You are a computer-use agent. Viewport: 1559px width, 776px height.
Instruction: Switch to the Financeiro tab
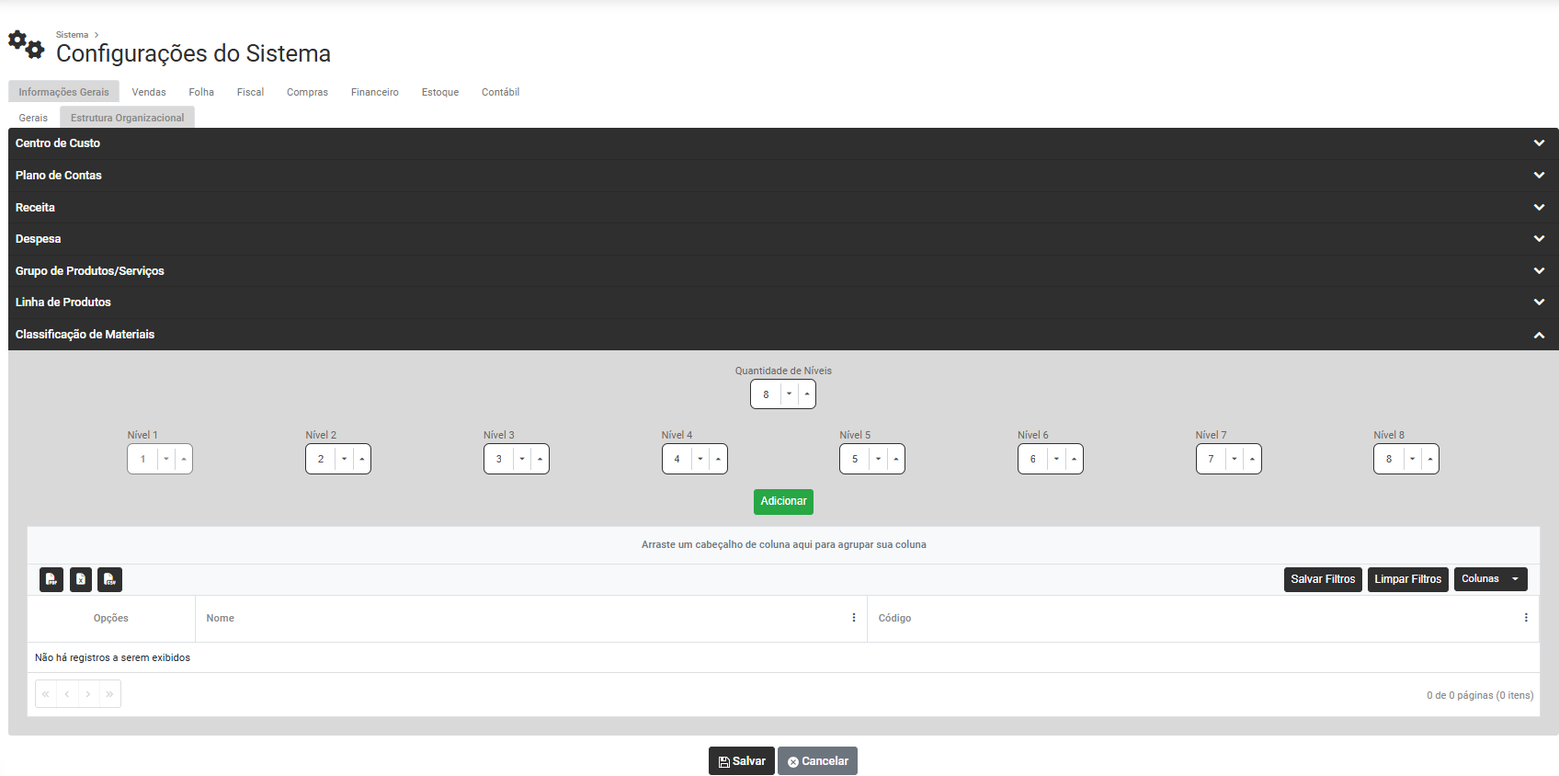(375, 92)
